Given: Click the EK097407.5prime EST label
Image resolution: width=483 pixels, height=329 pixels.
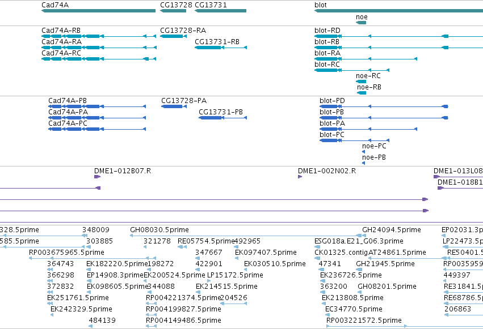Looking at the screenshot, I should 266,253.
